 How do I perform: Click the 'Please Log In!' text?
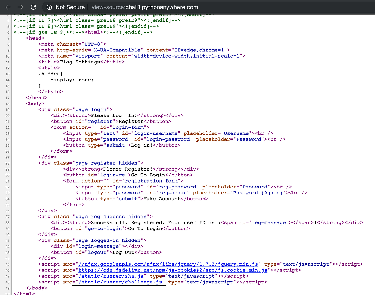[114, 115]
